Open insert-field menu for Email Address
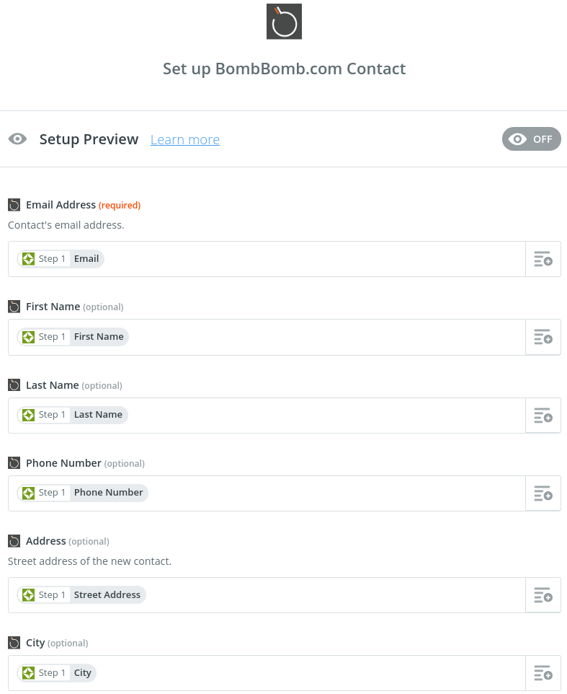Screen dimensions: 567x694 pos(543,259)
